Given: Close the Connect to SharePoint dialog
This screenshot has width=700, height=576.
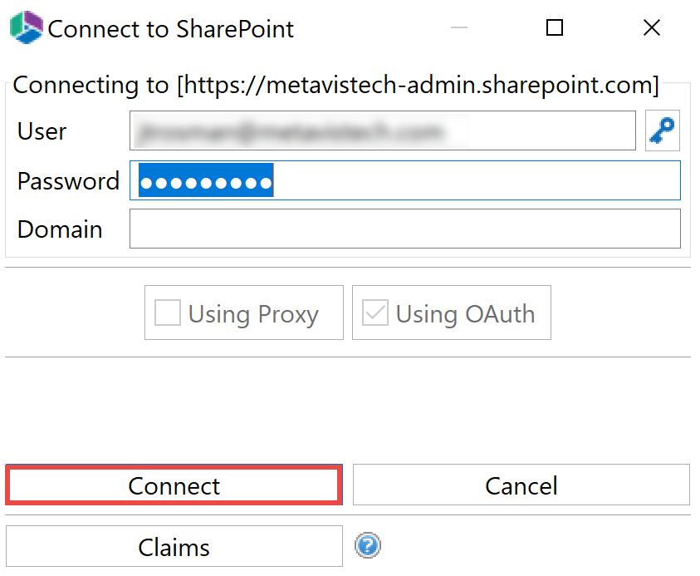Looking at the screenshot, I should 652,27.
